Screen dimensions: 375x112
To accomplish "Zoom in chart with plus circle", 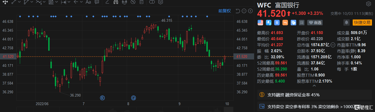I will point(250,11).
